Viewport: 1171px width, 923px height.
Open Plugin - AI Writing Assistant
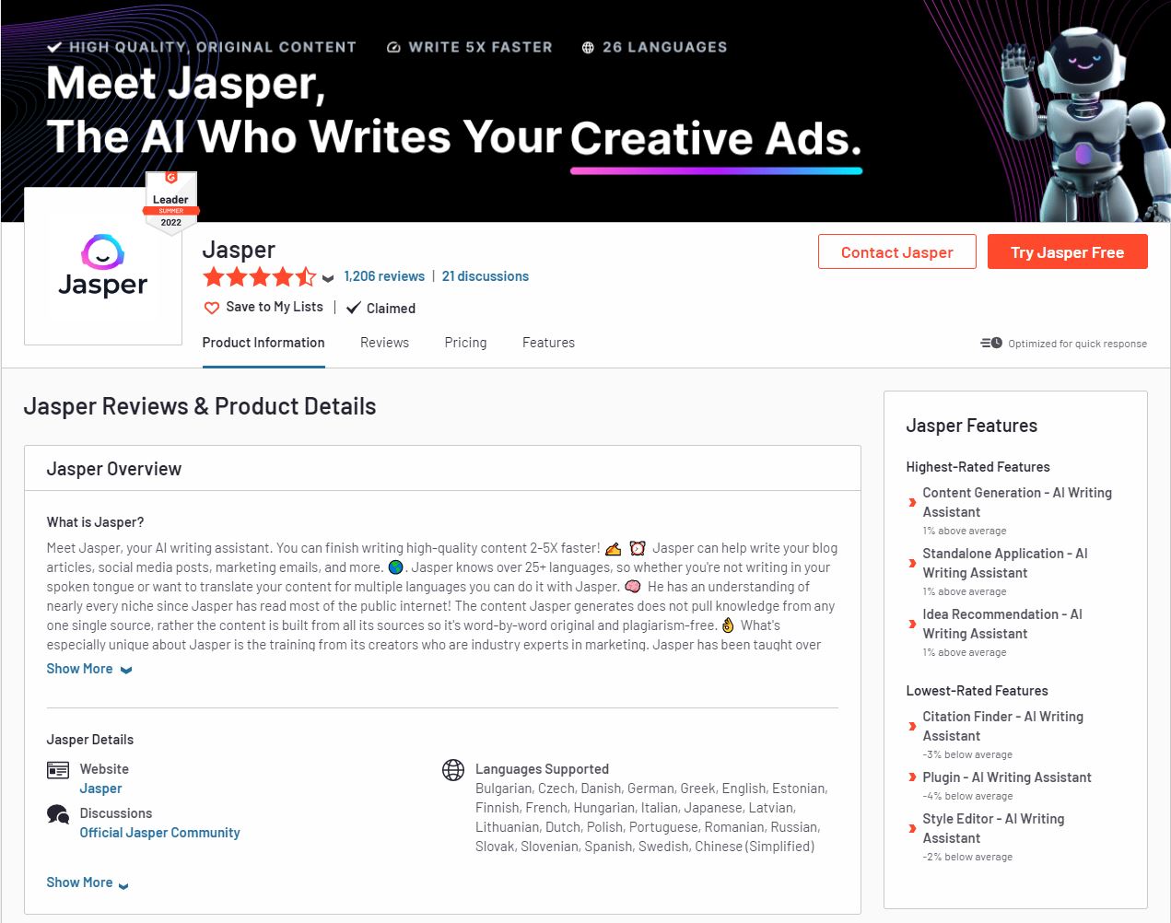tap(1007, 777)
